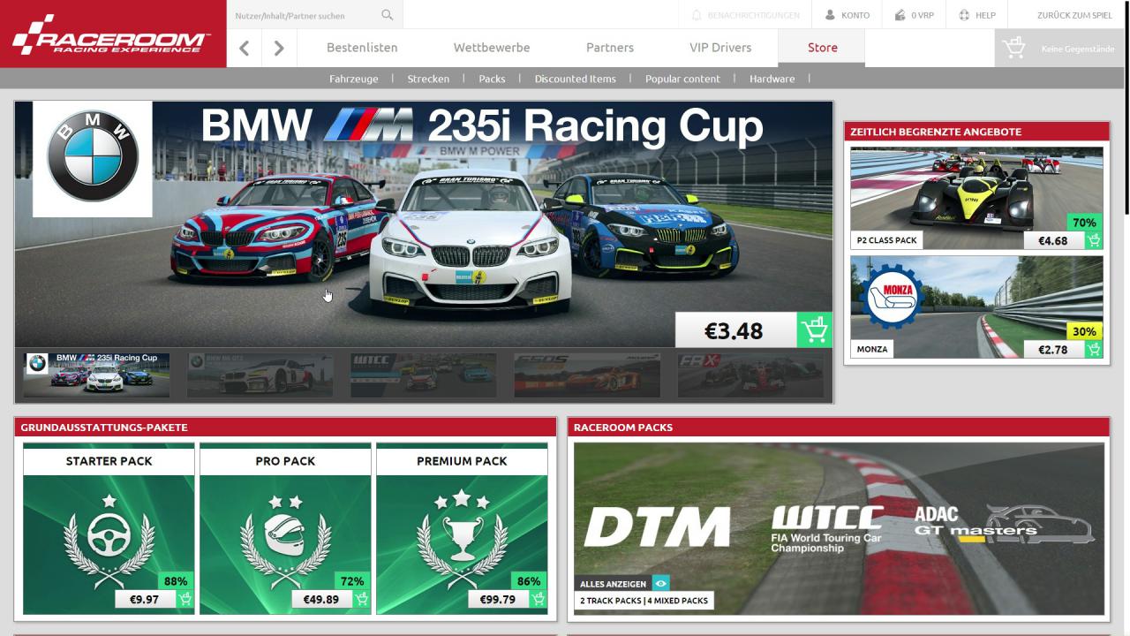Select the FR X carousel thumbnail
Screen dimensions: 1130x636
tap(750, 375)
